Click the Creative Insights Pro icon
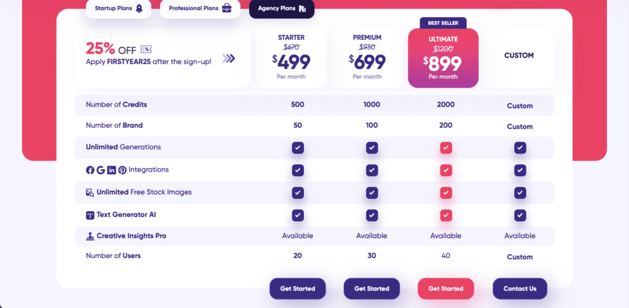This screenshot has width=629, height=308. (x=90, y=236)
